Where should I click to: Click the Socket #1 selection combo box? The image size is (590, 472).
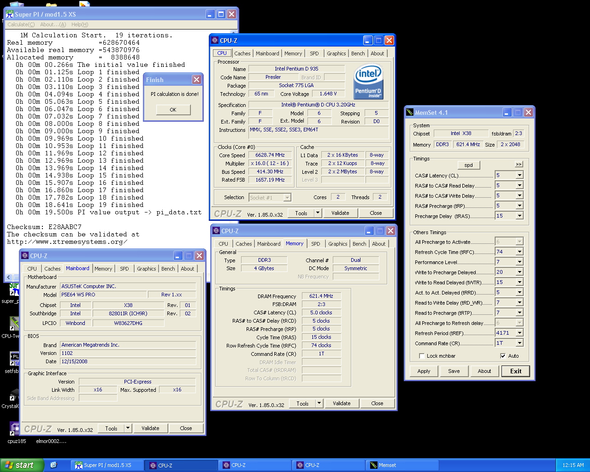270,198
